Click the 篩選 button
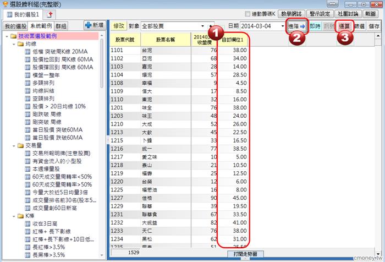The height and width of the screenshot is (262, 385). click(x=359, y=26)
